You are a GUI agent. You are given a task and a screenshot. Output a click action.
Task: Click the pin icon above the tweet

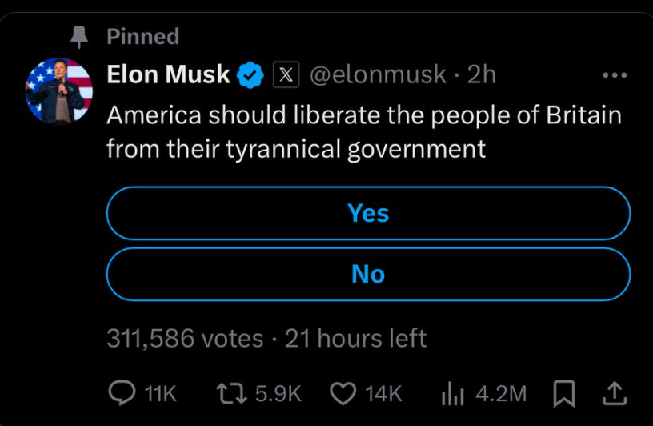(78, 36)
